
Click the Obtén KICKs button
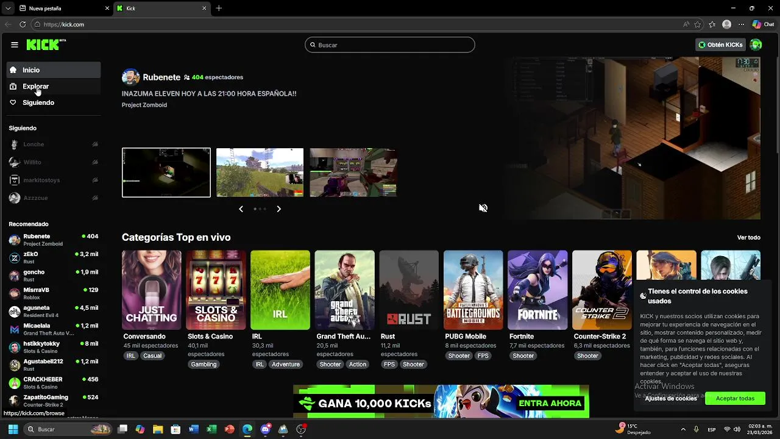[x=720, y=45]
